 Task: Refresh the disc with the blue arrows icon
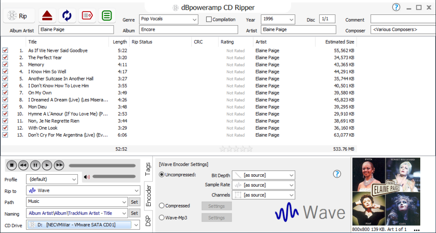(67, 16)
